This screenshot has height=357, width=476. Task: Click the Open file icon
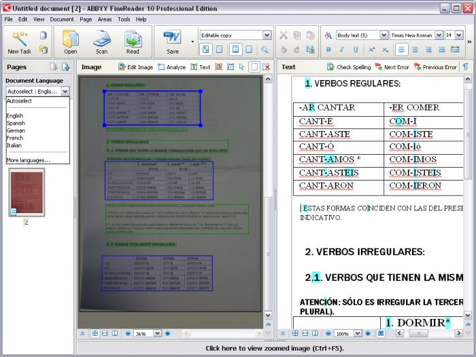click(x=71, y=41)
